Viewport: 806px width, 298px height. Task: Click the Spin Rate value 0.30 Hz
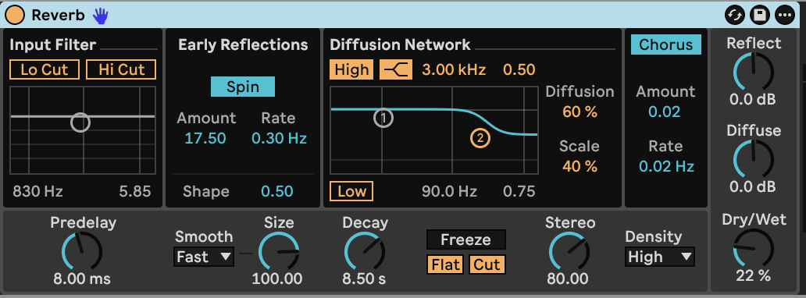tap(279, 138)
